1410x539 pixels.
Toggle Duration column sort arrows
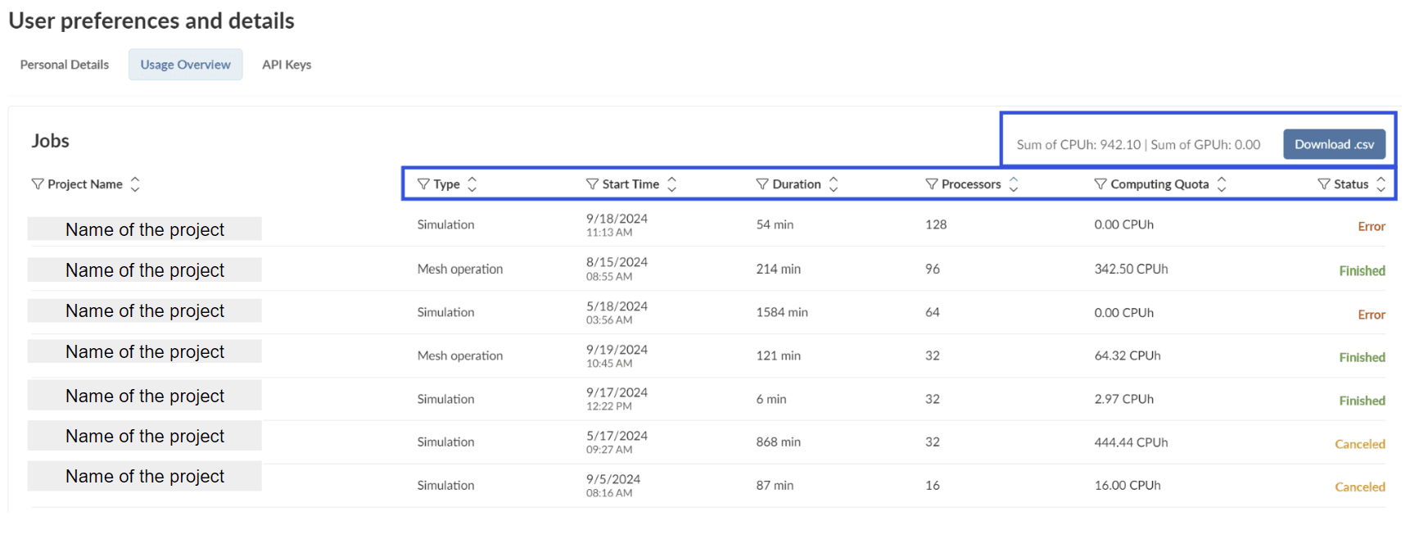834,184
